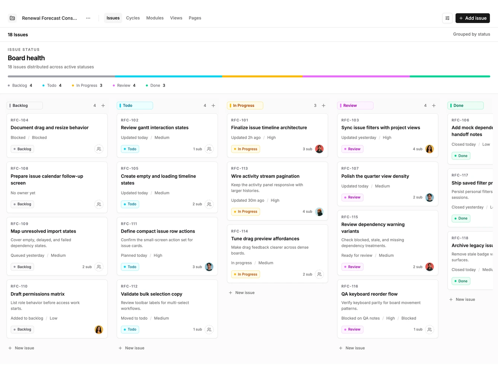Assign members on RFC-114 card
This screenshot has height=373, width=498.
[x=319, y=274]
